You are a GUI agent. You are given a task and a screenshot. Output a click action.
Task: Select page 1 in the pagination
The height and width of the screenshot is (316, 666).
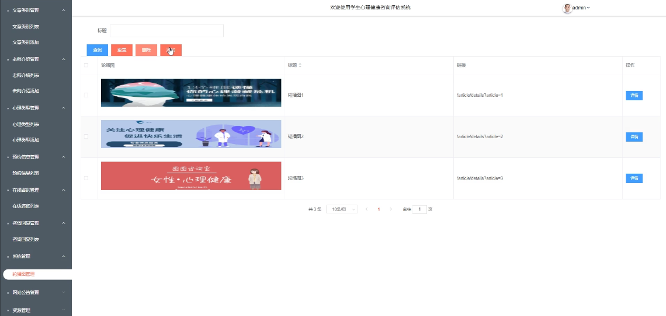(379, 209)
